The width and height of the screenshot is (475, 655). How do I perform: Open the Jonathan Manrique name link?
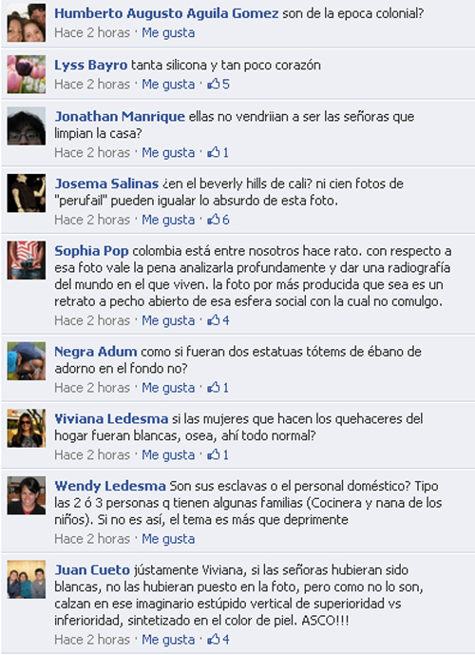coord(120,116)
